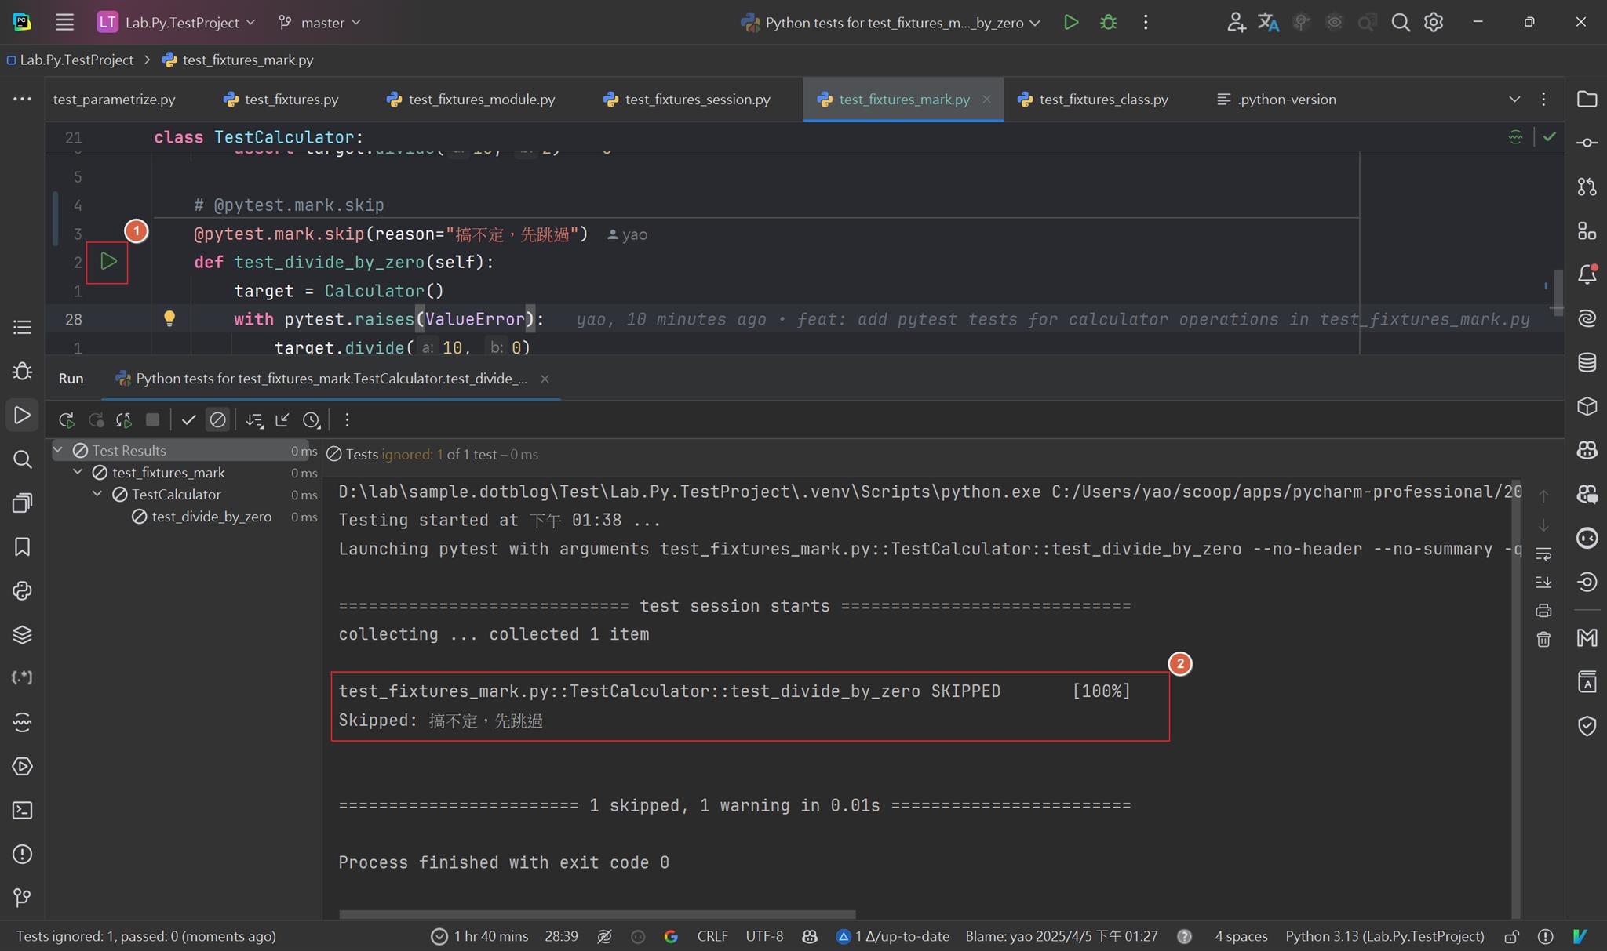
Task: Click the Rerun tests icon in Run toolbar
Action: click(67, 420)
